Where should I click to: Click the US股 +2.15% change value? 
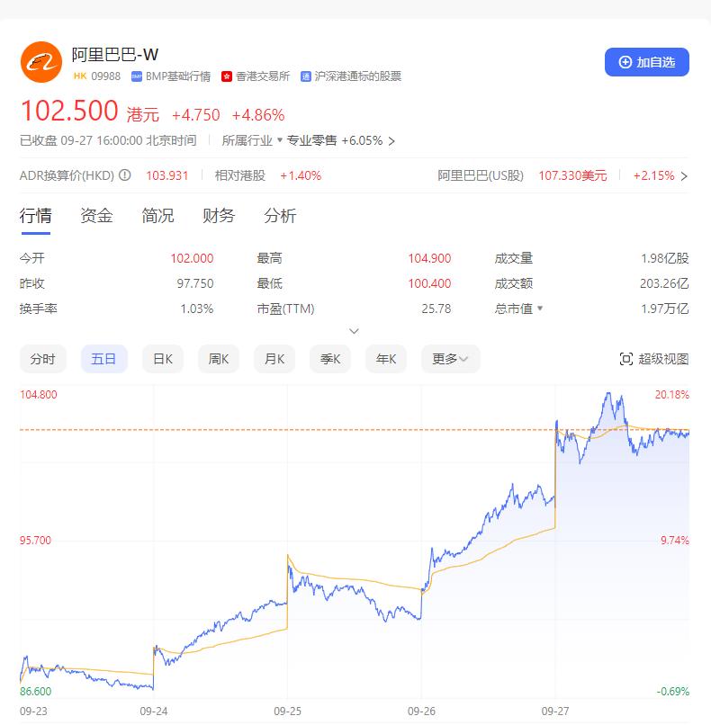point(653,175)
